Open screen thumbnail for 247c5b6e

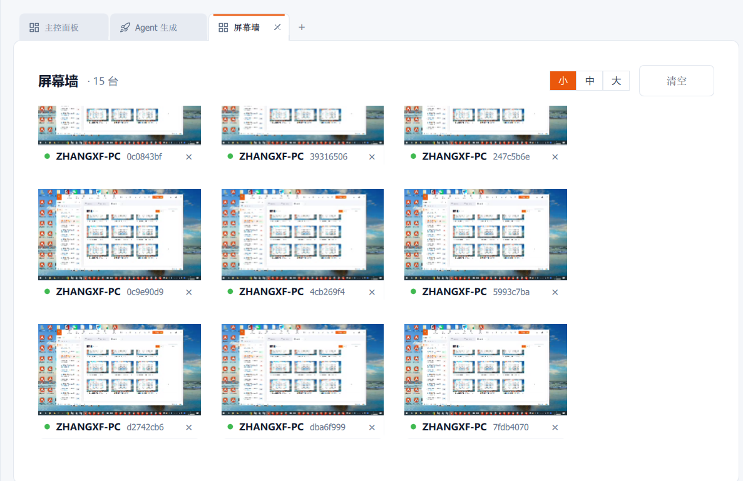click(x=486, y=125)
